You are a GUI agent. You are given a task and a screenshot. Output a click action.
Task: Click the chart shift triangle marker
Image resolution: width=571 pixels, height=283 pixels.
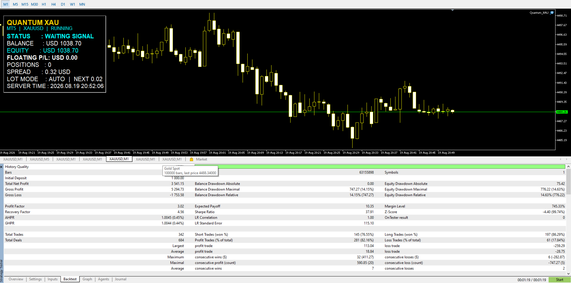[x=452, y=10]
